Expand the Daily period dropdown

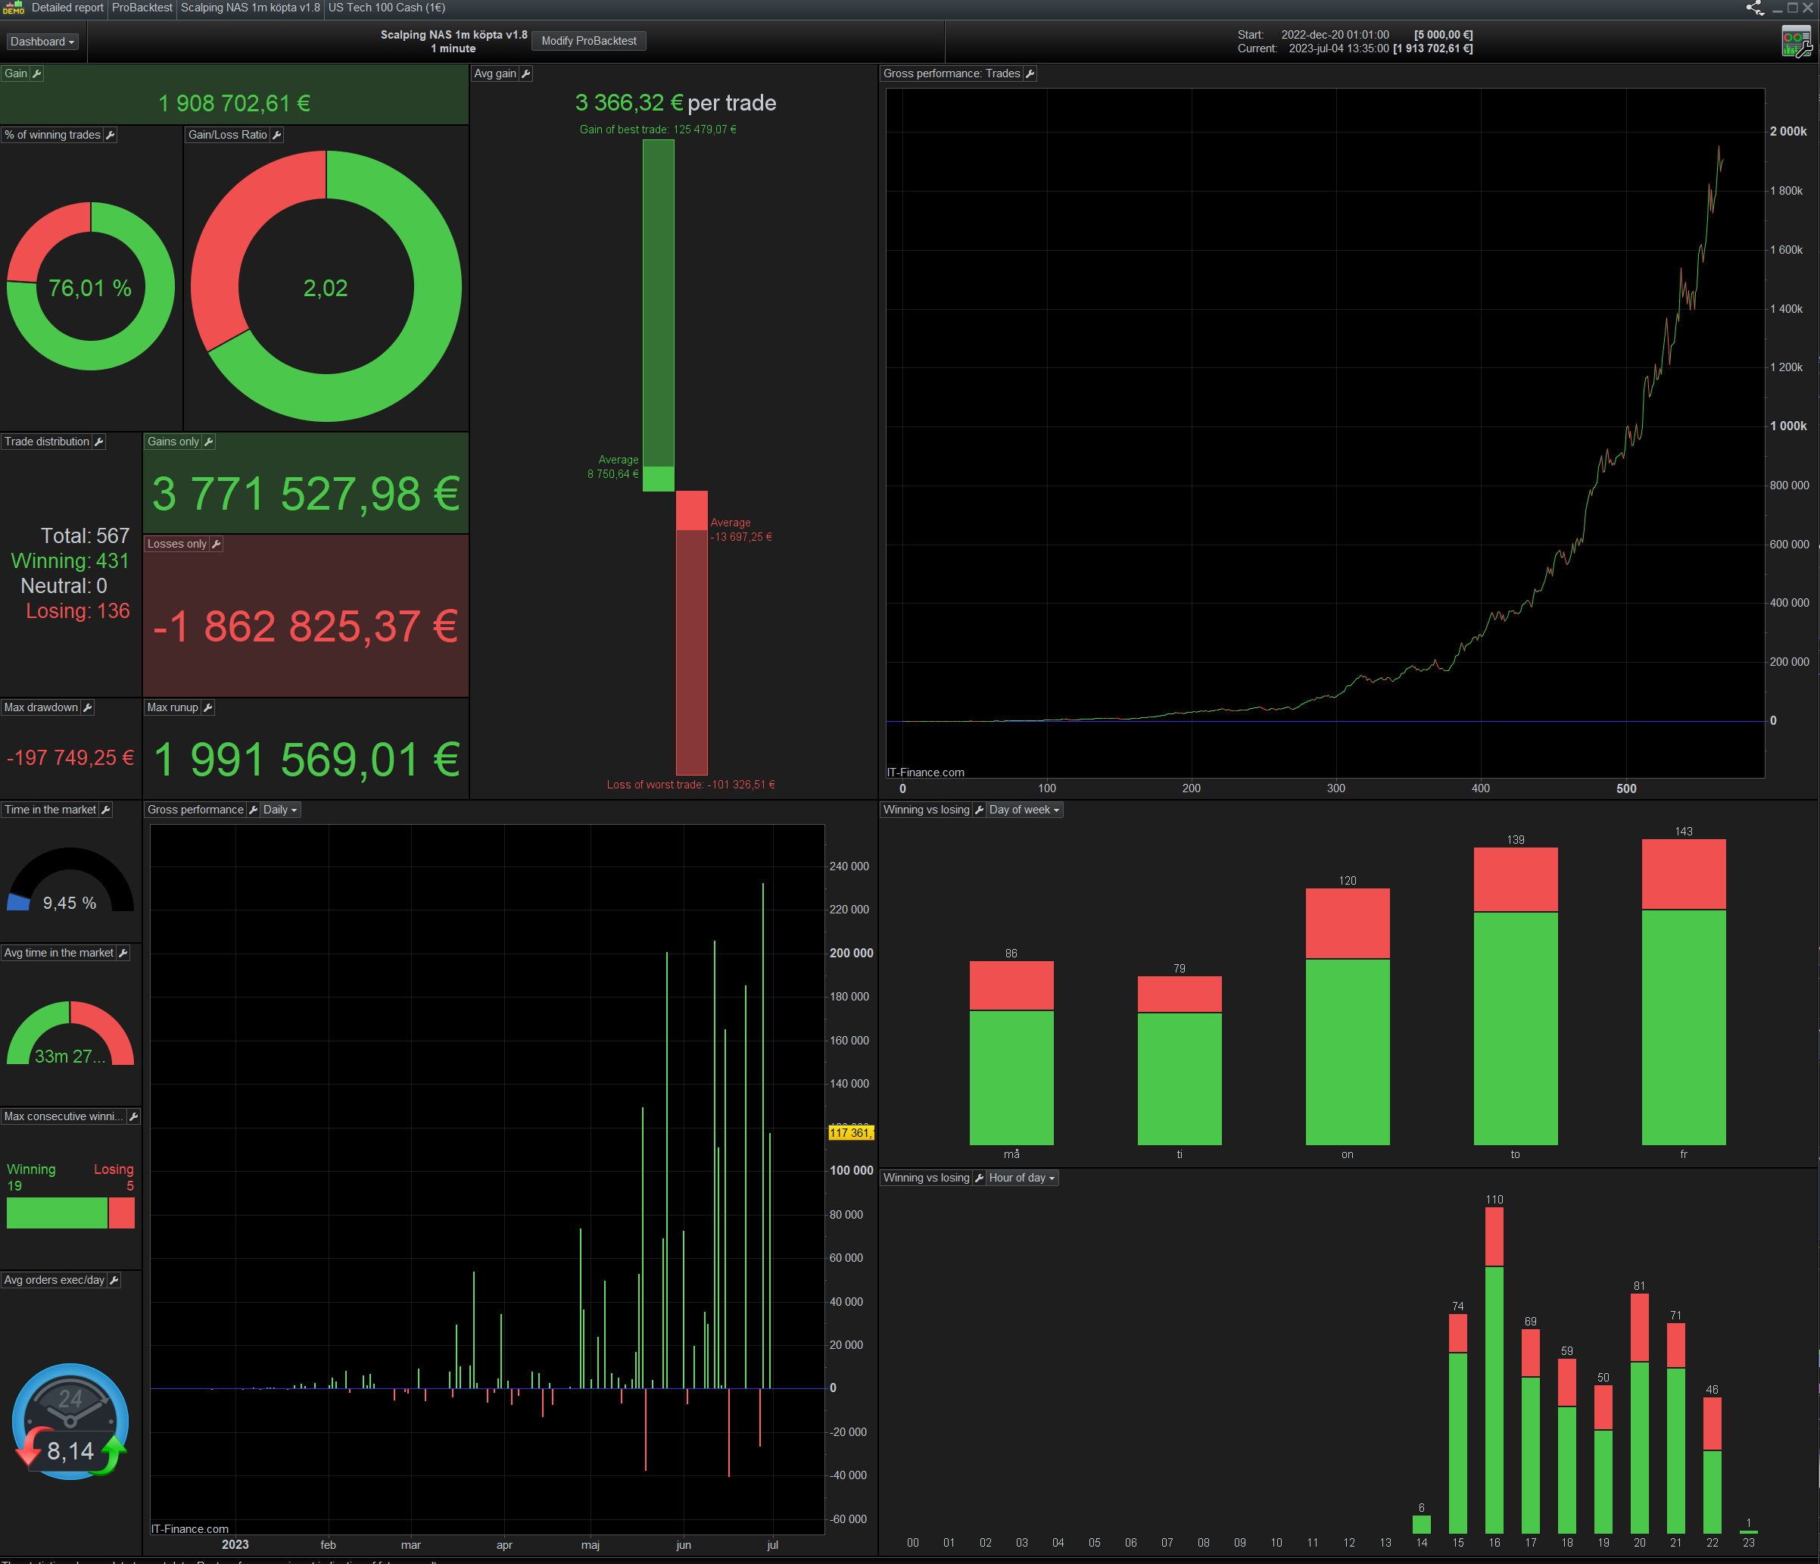[280, 810]
